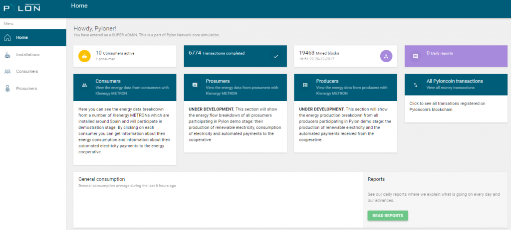Viewport: 511px width, 230px height.
Task: Click the Pylon logo in header
Action: [22, 7]
